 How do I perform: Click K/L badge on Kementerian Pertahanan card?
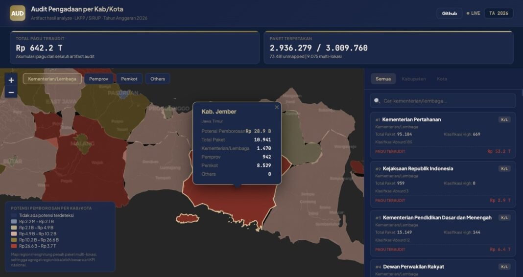tap(504, 120)
